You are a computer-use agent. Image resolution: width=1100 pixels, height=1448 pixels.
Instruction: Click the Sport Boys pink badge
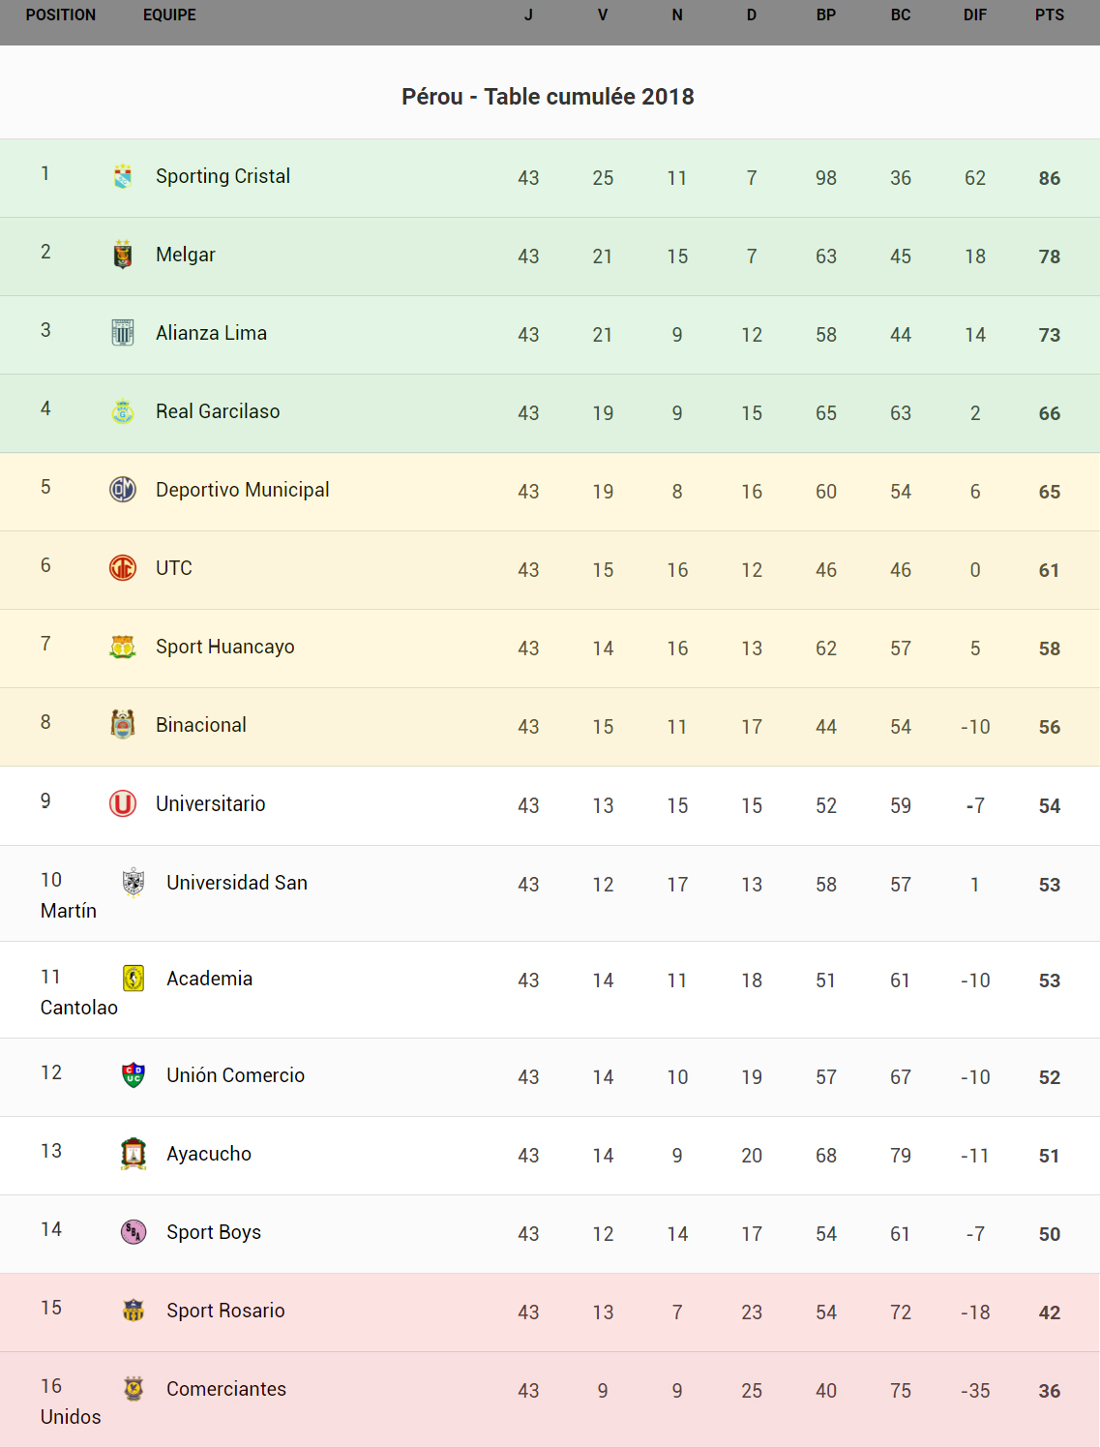[134, 1232]
